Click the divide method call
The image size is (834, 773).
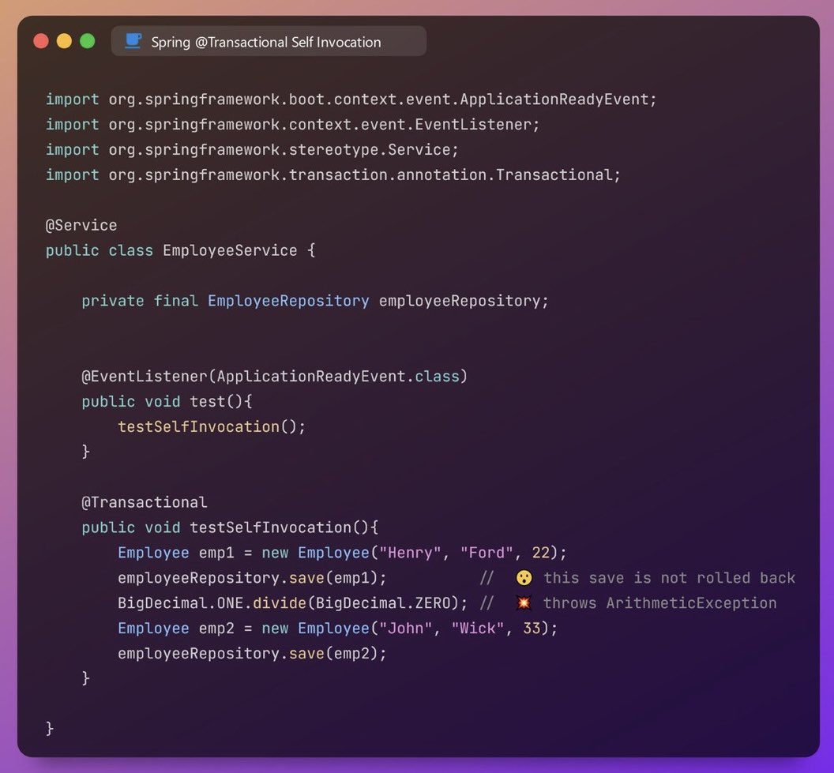pyautogui.click(x=280, y=603)
